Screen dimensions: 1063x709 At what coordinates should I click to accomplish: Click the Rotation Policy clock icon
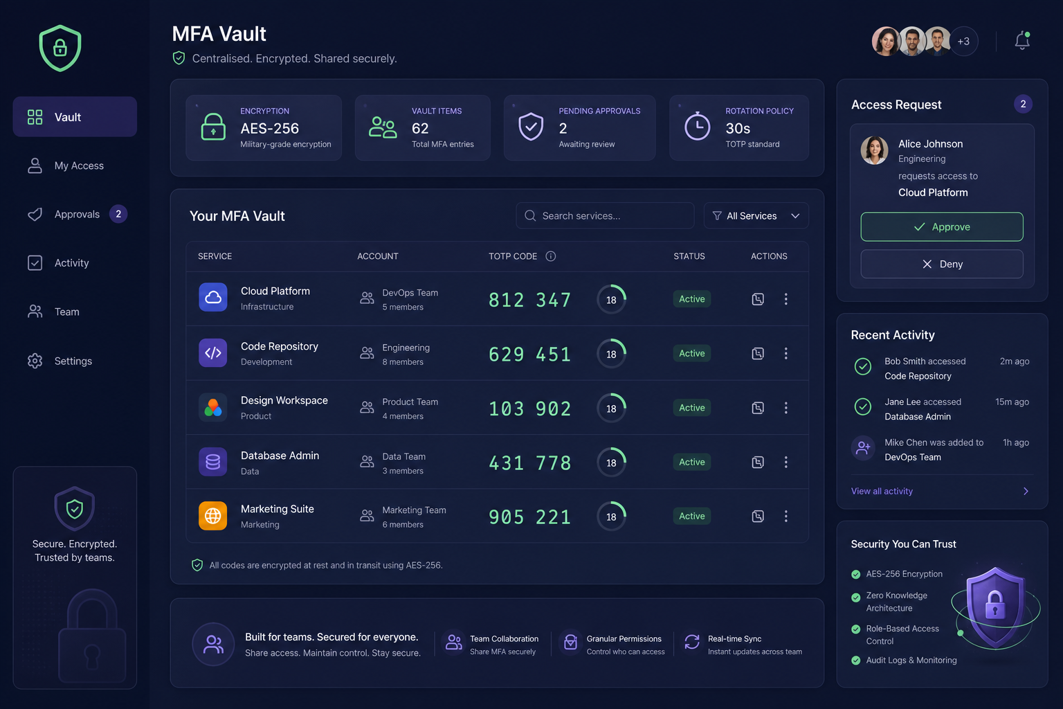tap(697, 126)
